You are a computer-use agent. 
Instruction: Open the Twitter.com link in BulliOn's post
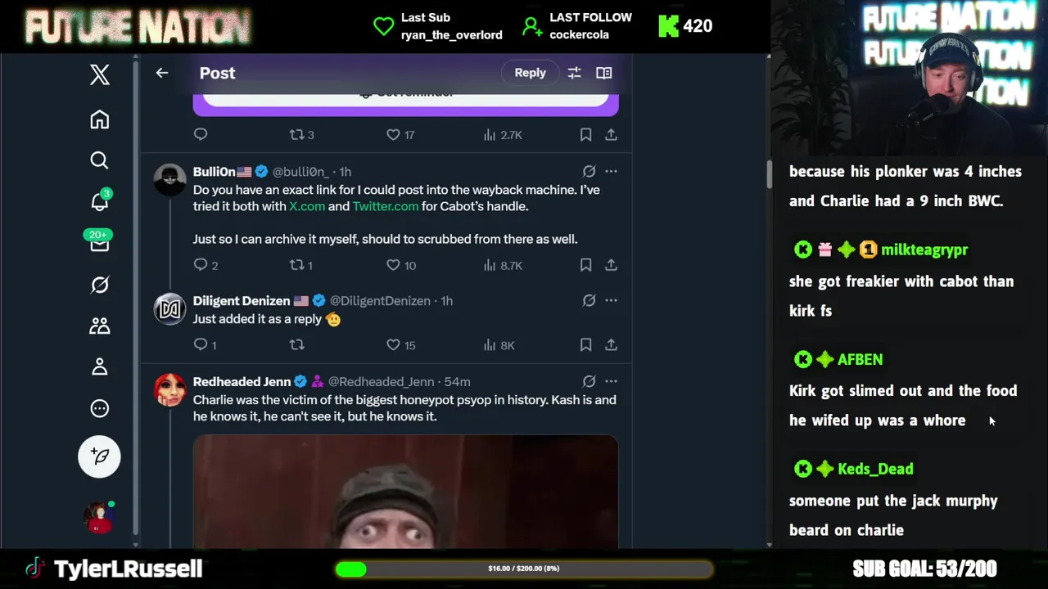click(x=386, y=206)
